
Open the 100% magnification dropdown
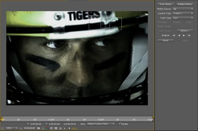click(11, 128)
